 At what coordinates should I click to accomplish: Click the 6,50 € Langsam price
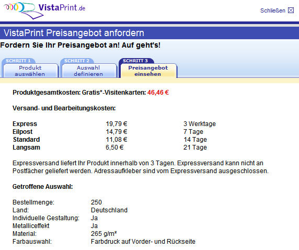point(114,147)
